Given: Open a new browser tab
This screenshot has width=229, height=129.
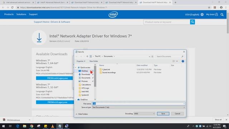Looking at the screenshot, I should [x=175, y=3].
